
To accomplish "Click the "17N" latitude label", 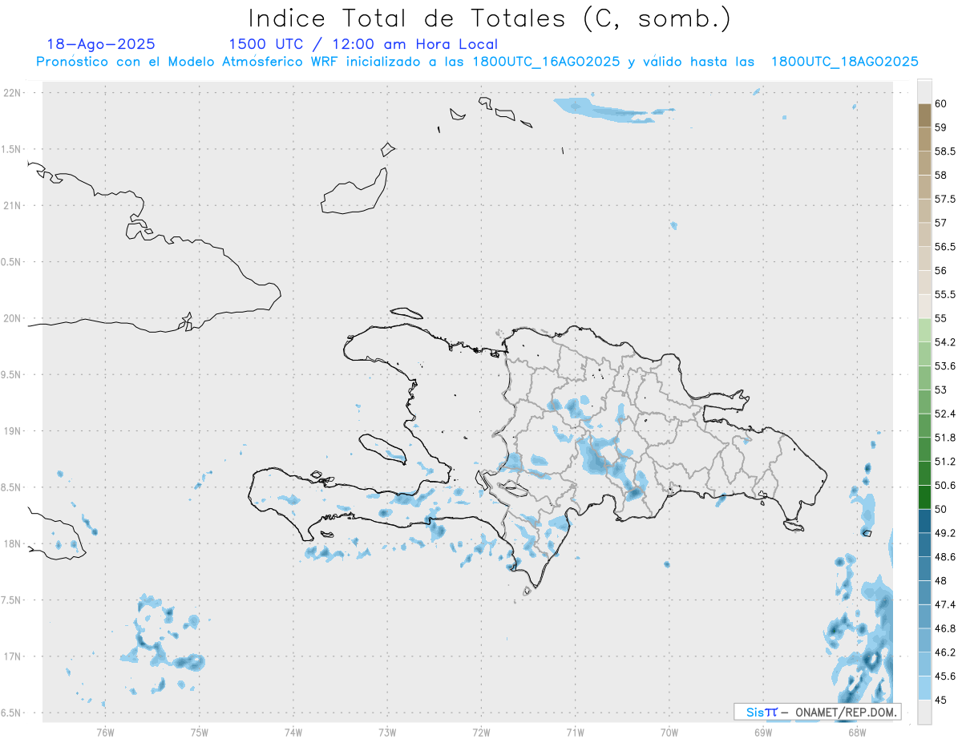I will coord(14,656).
